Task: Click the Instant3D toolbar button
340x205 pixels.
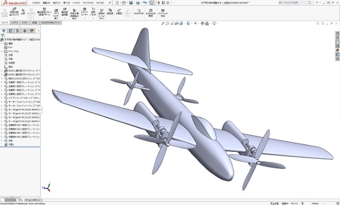Action: (x=139, y=12)
